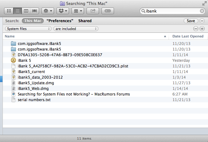Click the iBank 5 plist file icon
Screen dimensions: 208x142
13,66
